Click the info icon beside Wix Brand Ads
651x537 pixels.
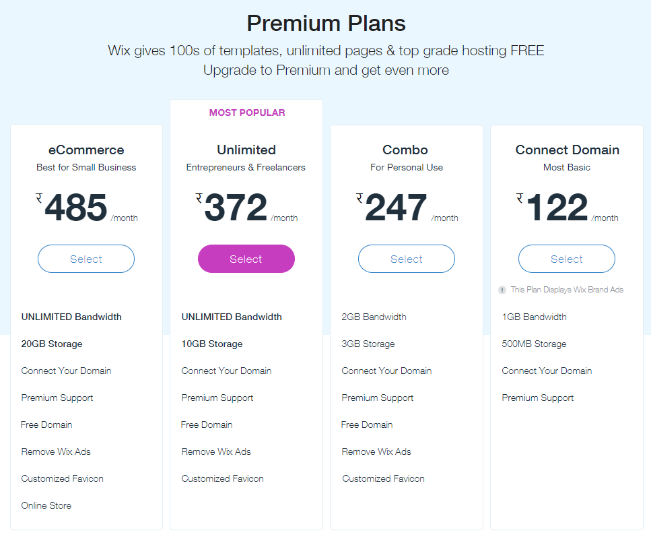click(502, 290)
